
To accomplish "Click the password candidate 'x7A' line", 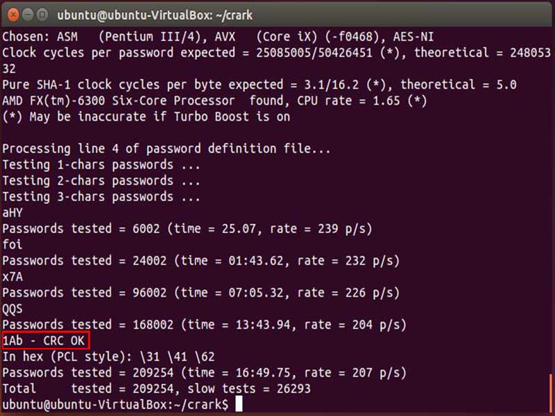I will click(x=12, y=276).
